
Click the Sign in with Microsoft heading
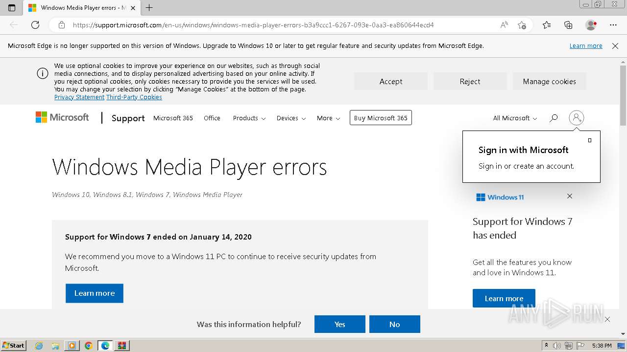(524, 150)
